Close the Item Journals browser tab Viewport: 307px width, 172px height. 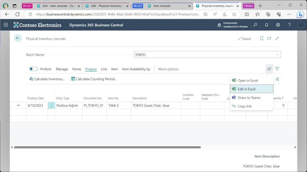[189, 6]
